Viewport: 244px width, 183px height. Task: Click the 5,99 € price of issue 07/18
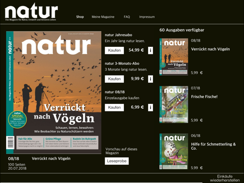point(197,120)
